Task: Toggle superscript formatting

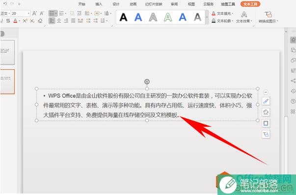Action: (25, 21)
